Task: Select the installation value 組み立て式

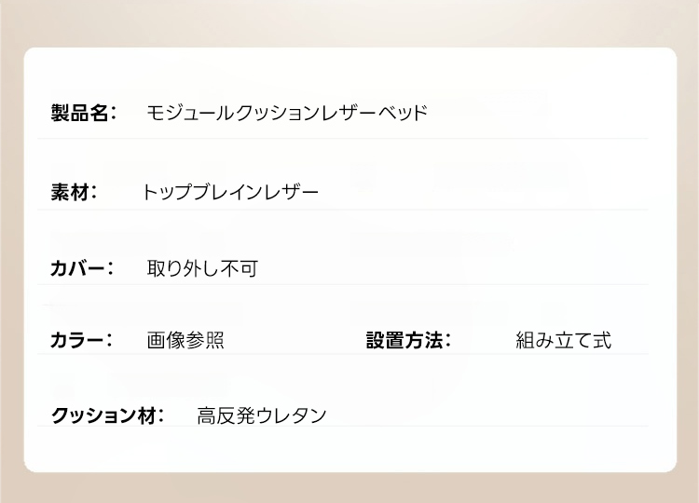Action: 563,340
